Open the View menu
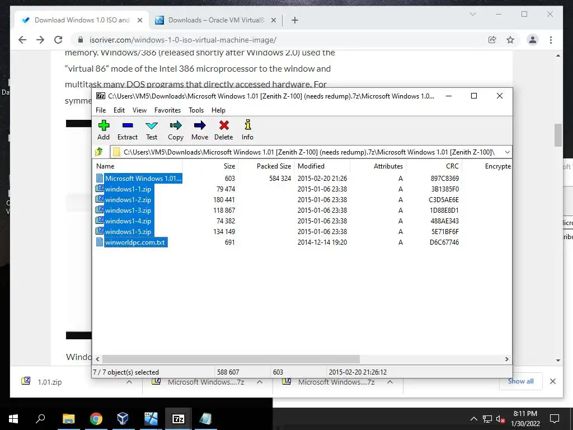This screenshot has height=430, width=573. [x=139, y=110]
